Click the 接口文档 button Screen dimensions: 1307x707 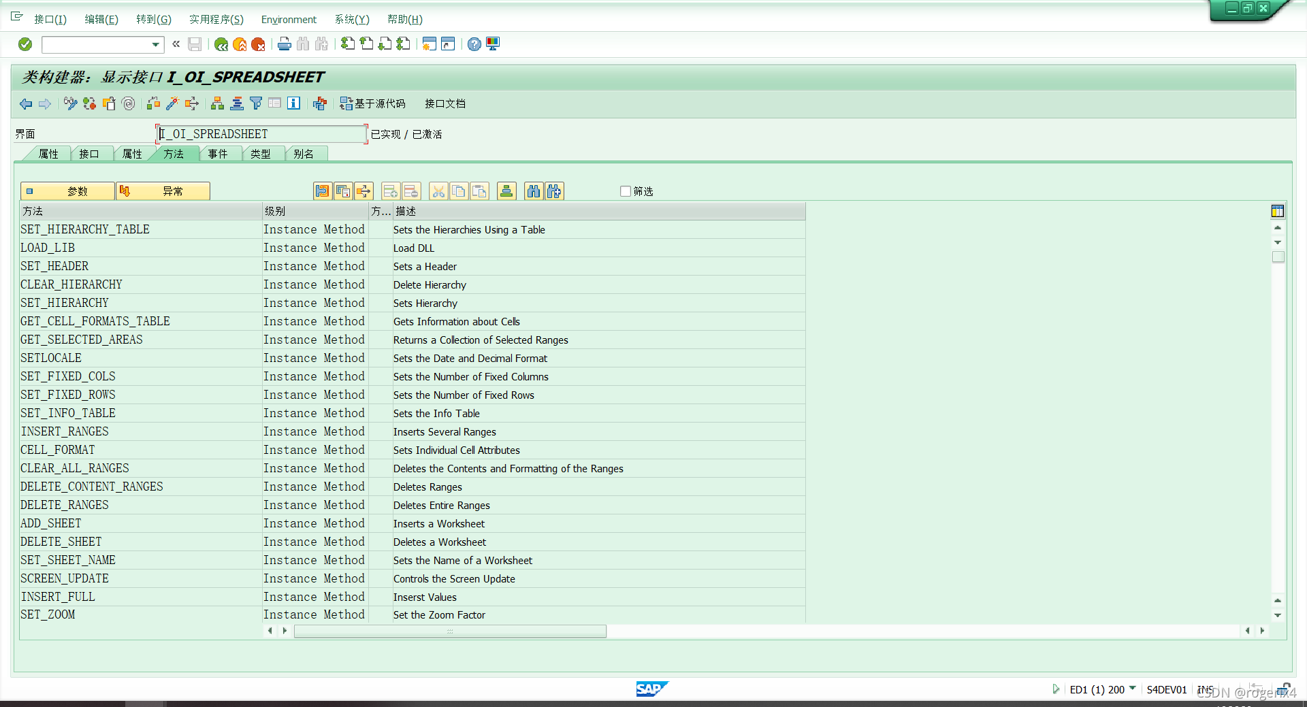tap(445, 103)
